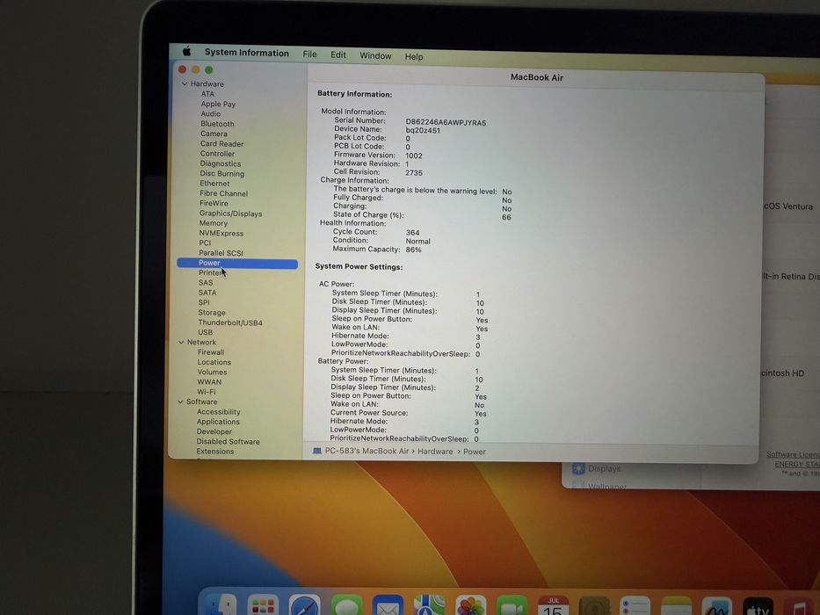Select Disabled Software in the sidebar
820x615 pixels.
tap(228, 441)
